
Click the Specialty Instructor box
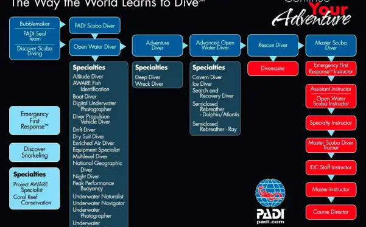(x=331, y=123)
